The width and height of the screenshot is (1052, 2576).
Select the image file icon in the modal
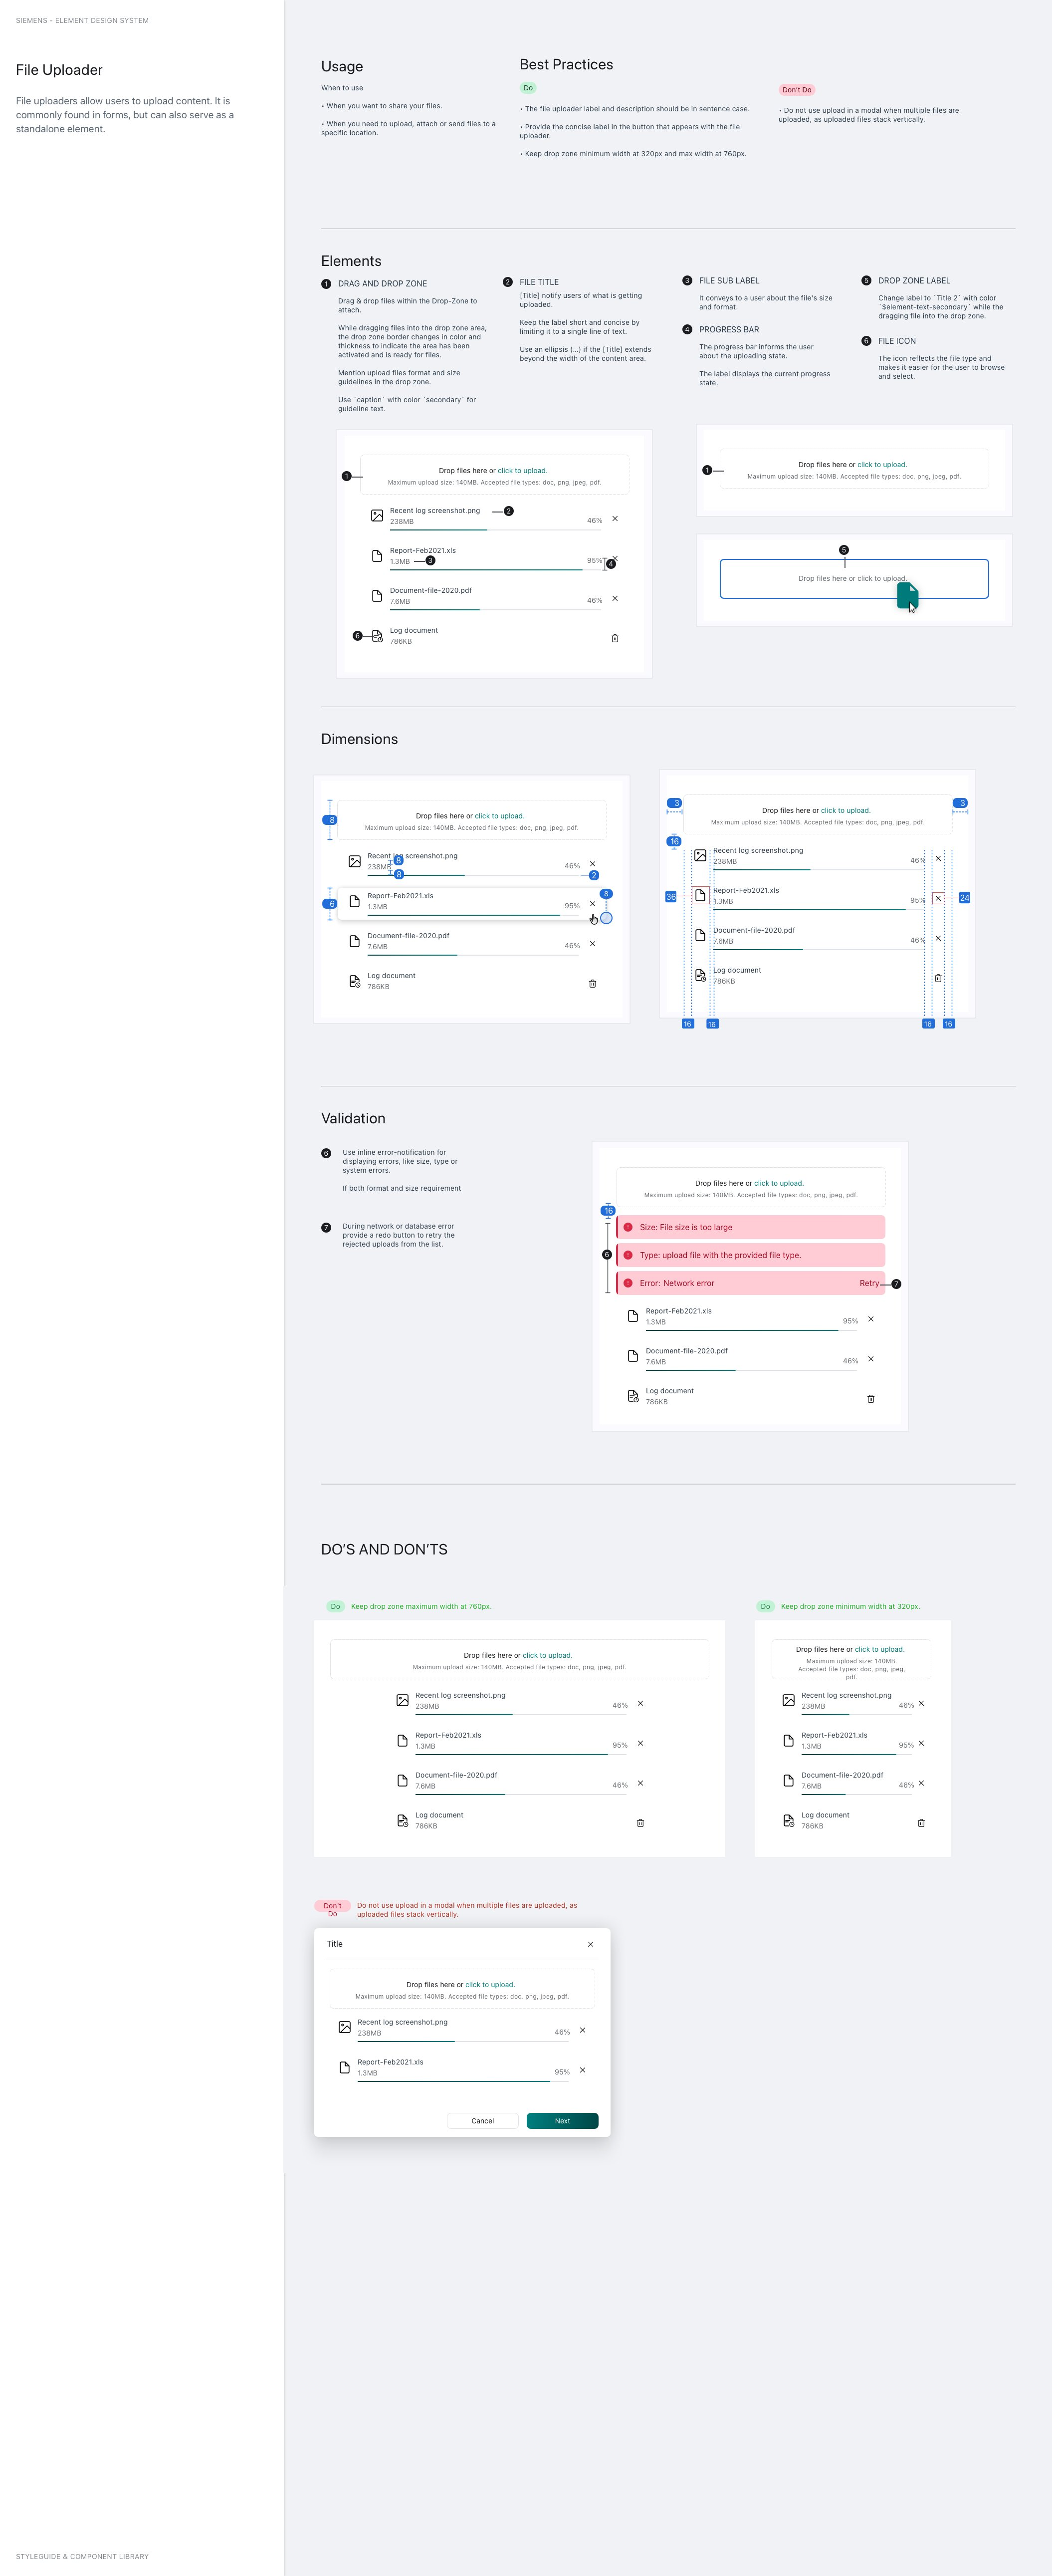(344, 2027)
